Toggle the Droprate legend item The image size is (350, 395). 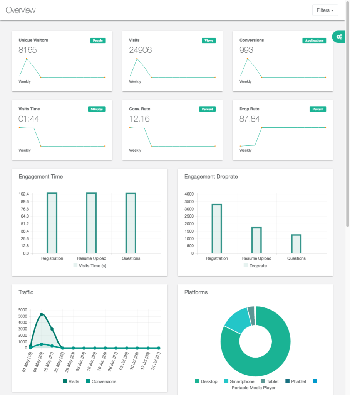pyautogui.click(x=255, y=266)
